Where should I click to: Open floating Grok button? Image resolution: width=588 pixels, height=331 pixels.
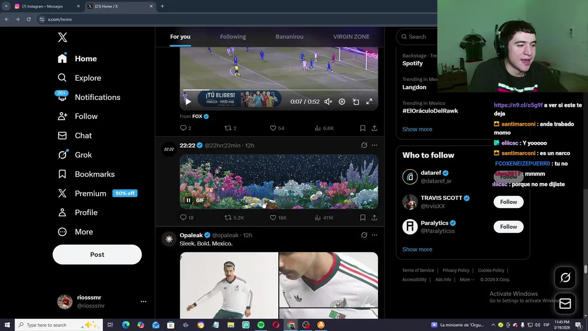[x=565, y=277]
